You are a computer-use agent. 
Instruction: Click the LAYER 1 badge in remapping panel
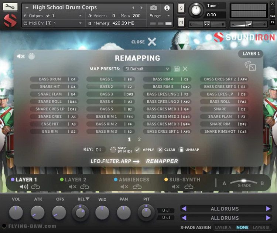251,54
